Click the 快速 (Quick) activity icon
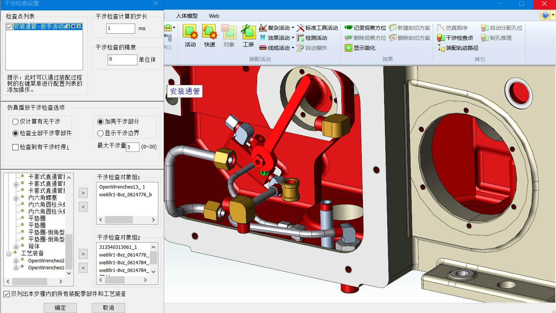 tap(209, 36)
